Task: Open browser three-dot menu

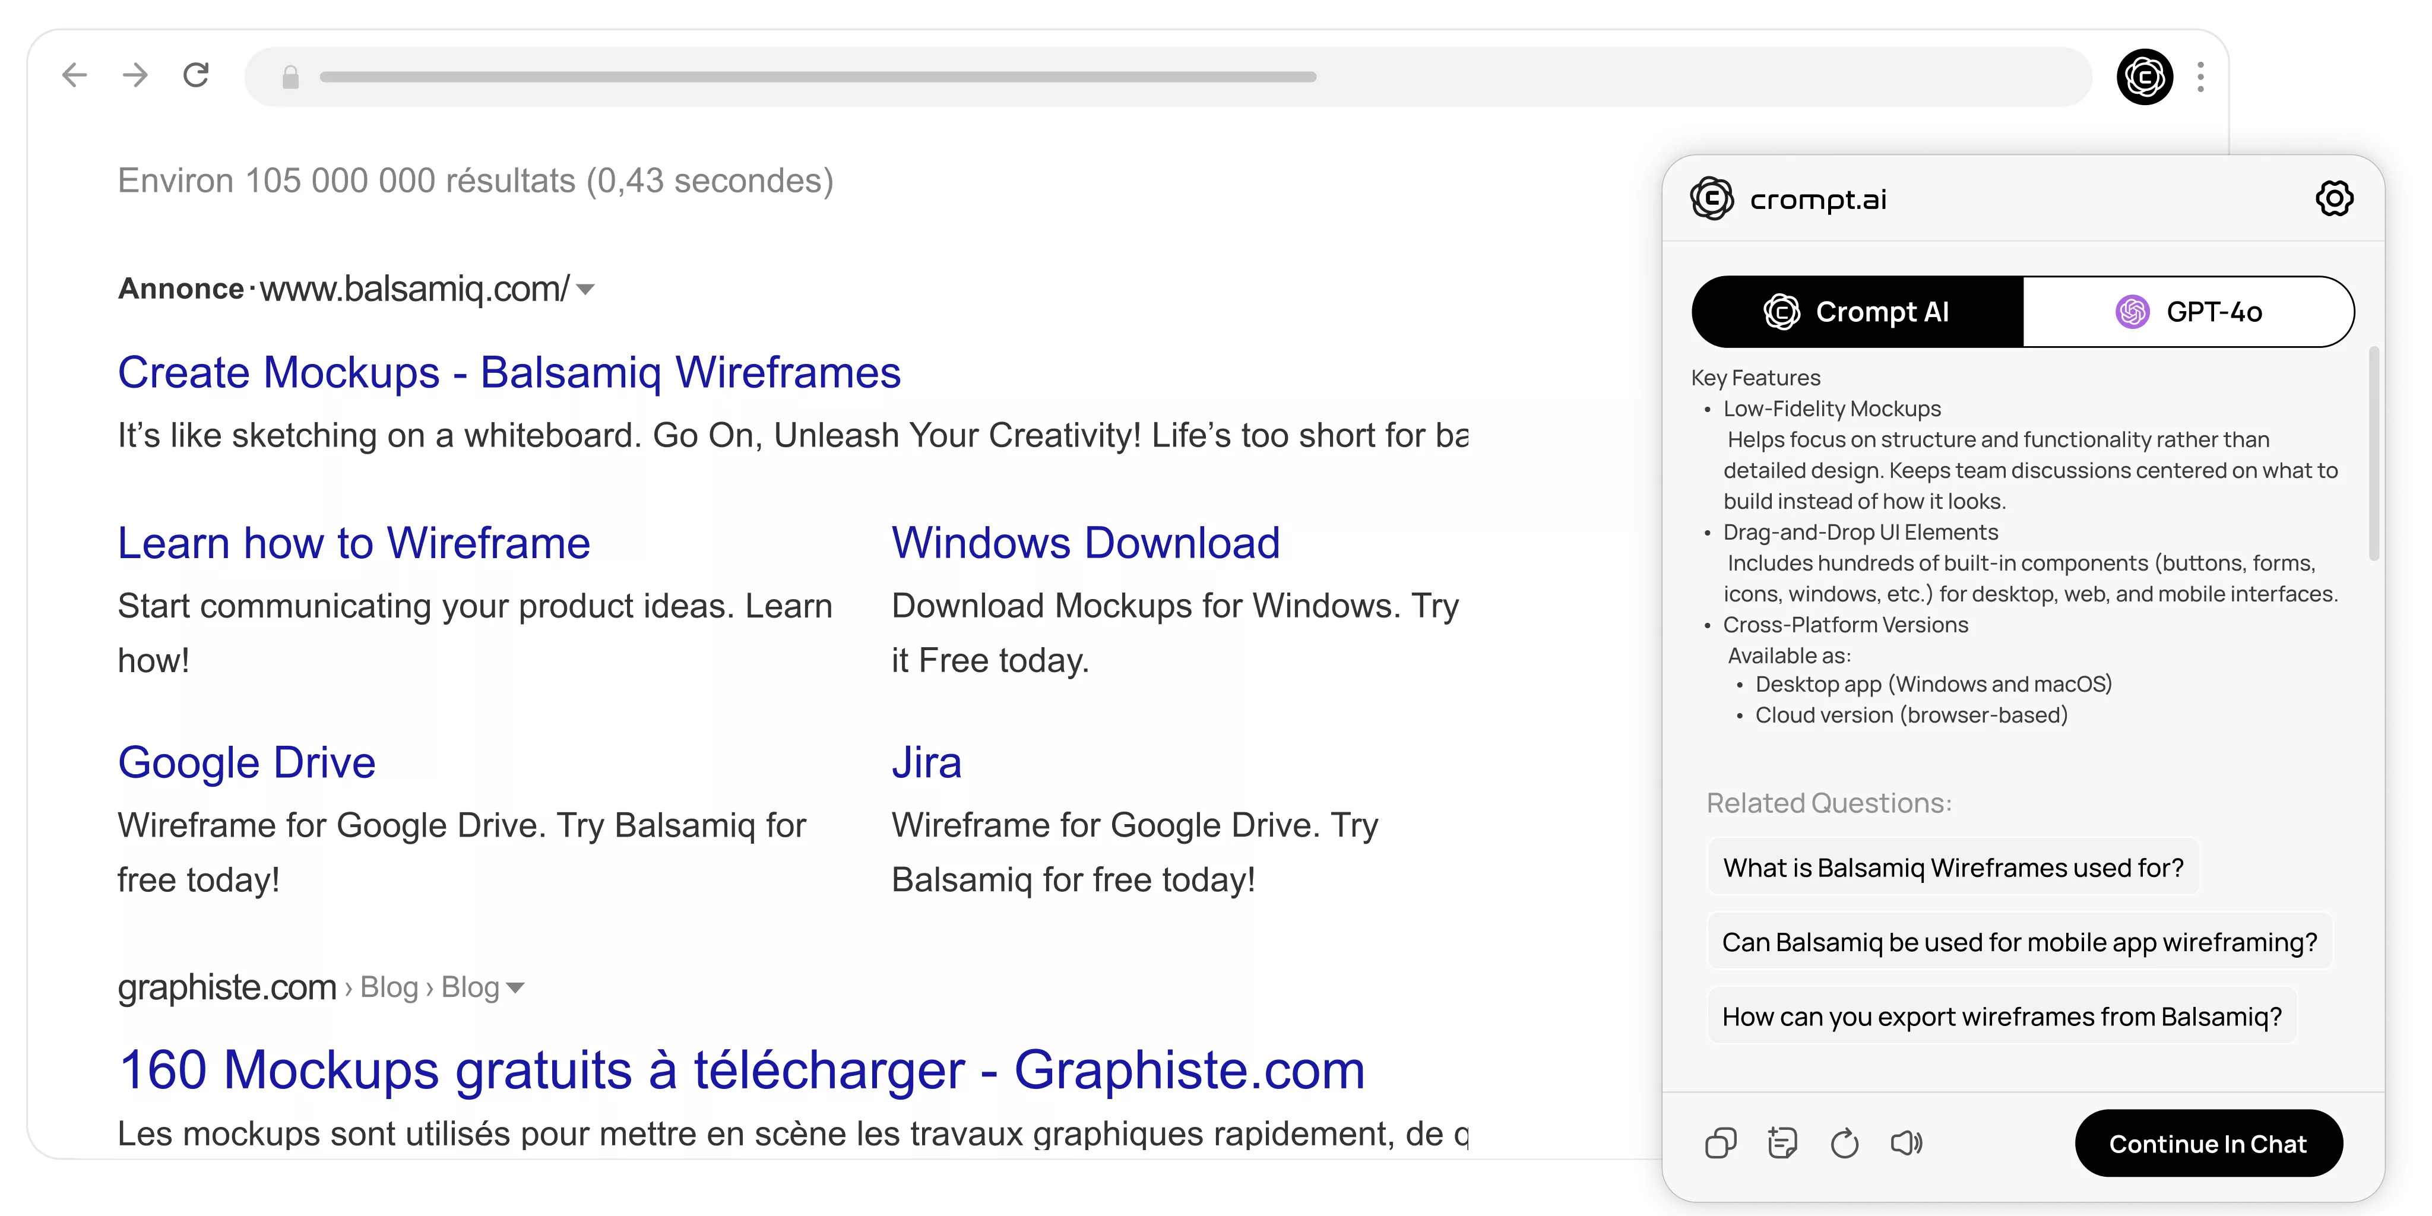Action: tap(2200, 77)
